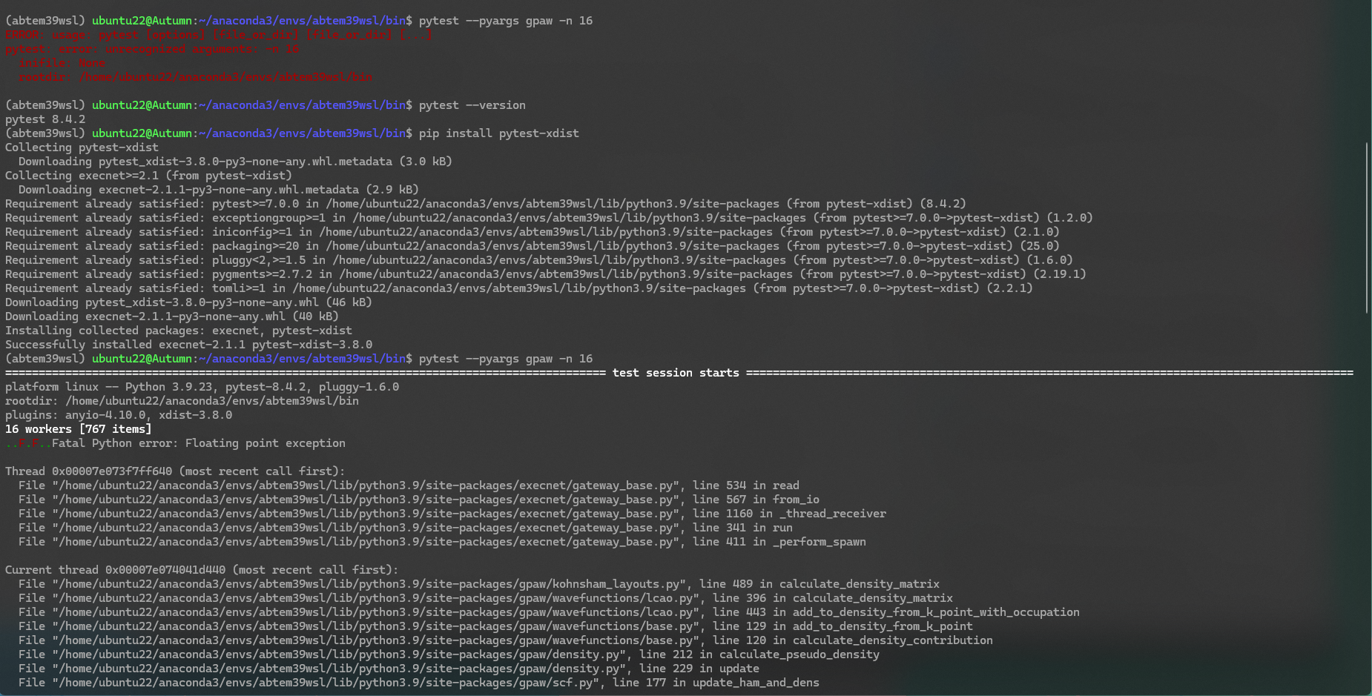Viewport: 1372px width, 696px height.
Task: Click the 'pytest>=7.0.0' requirement satisfied line
Action: [x=486, y=204]
